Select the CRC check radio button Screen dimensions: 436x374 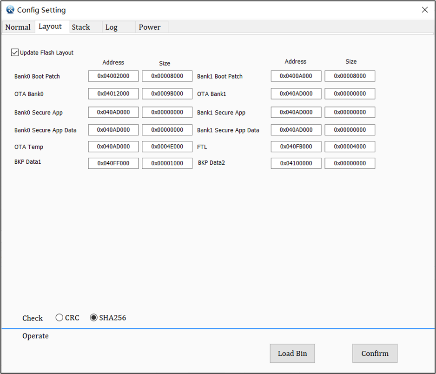point(59,317)
